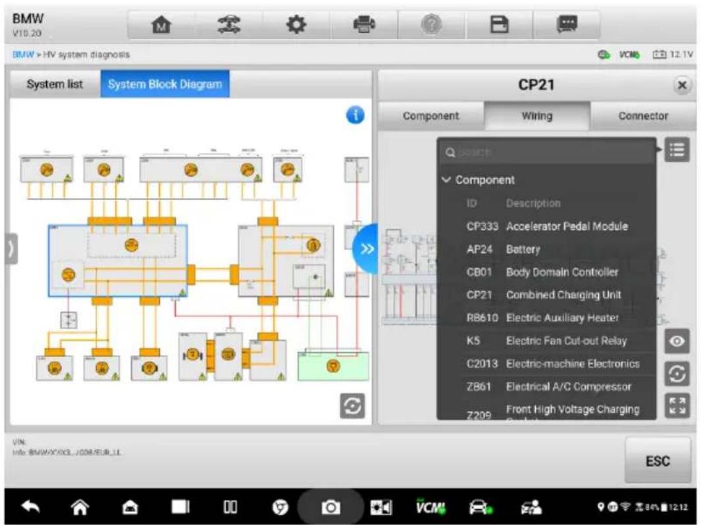Expand the left side panel handle
Screen dimensions: 701x525
point(11,249)
